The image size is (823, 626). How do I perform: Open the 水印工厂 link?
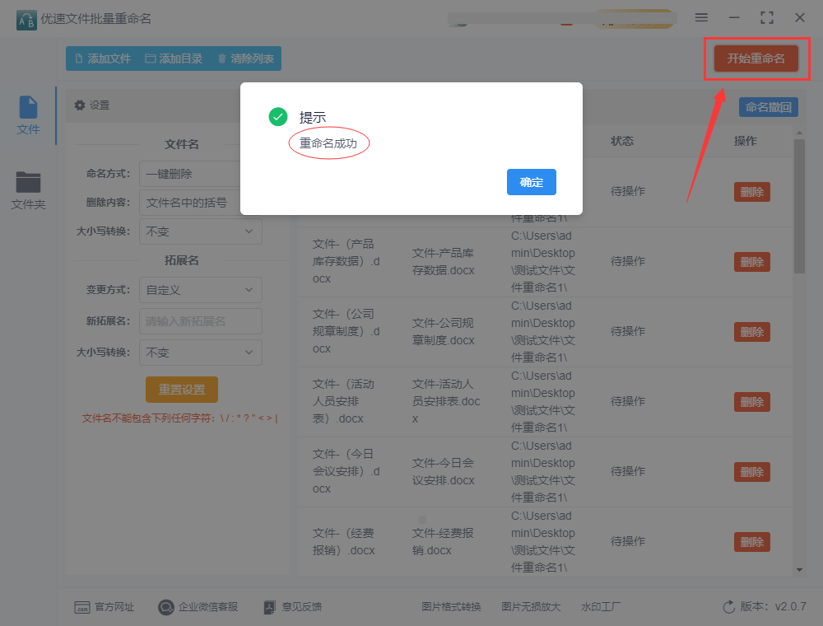point(601,607)
